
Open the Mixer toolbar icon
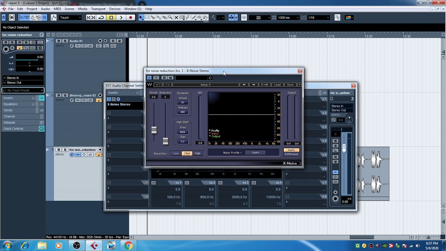coord(44,17)
